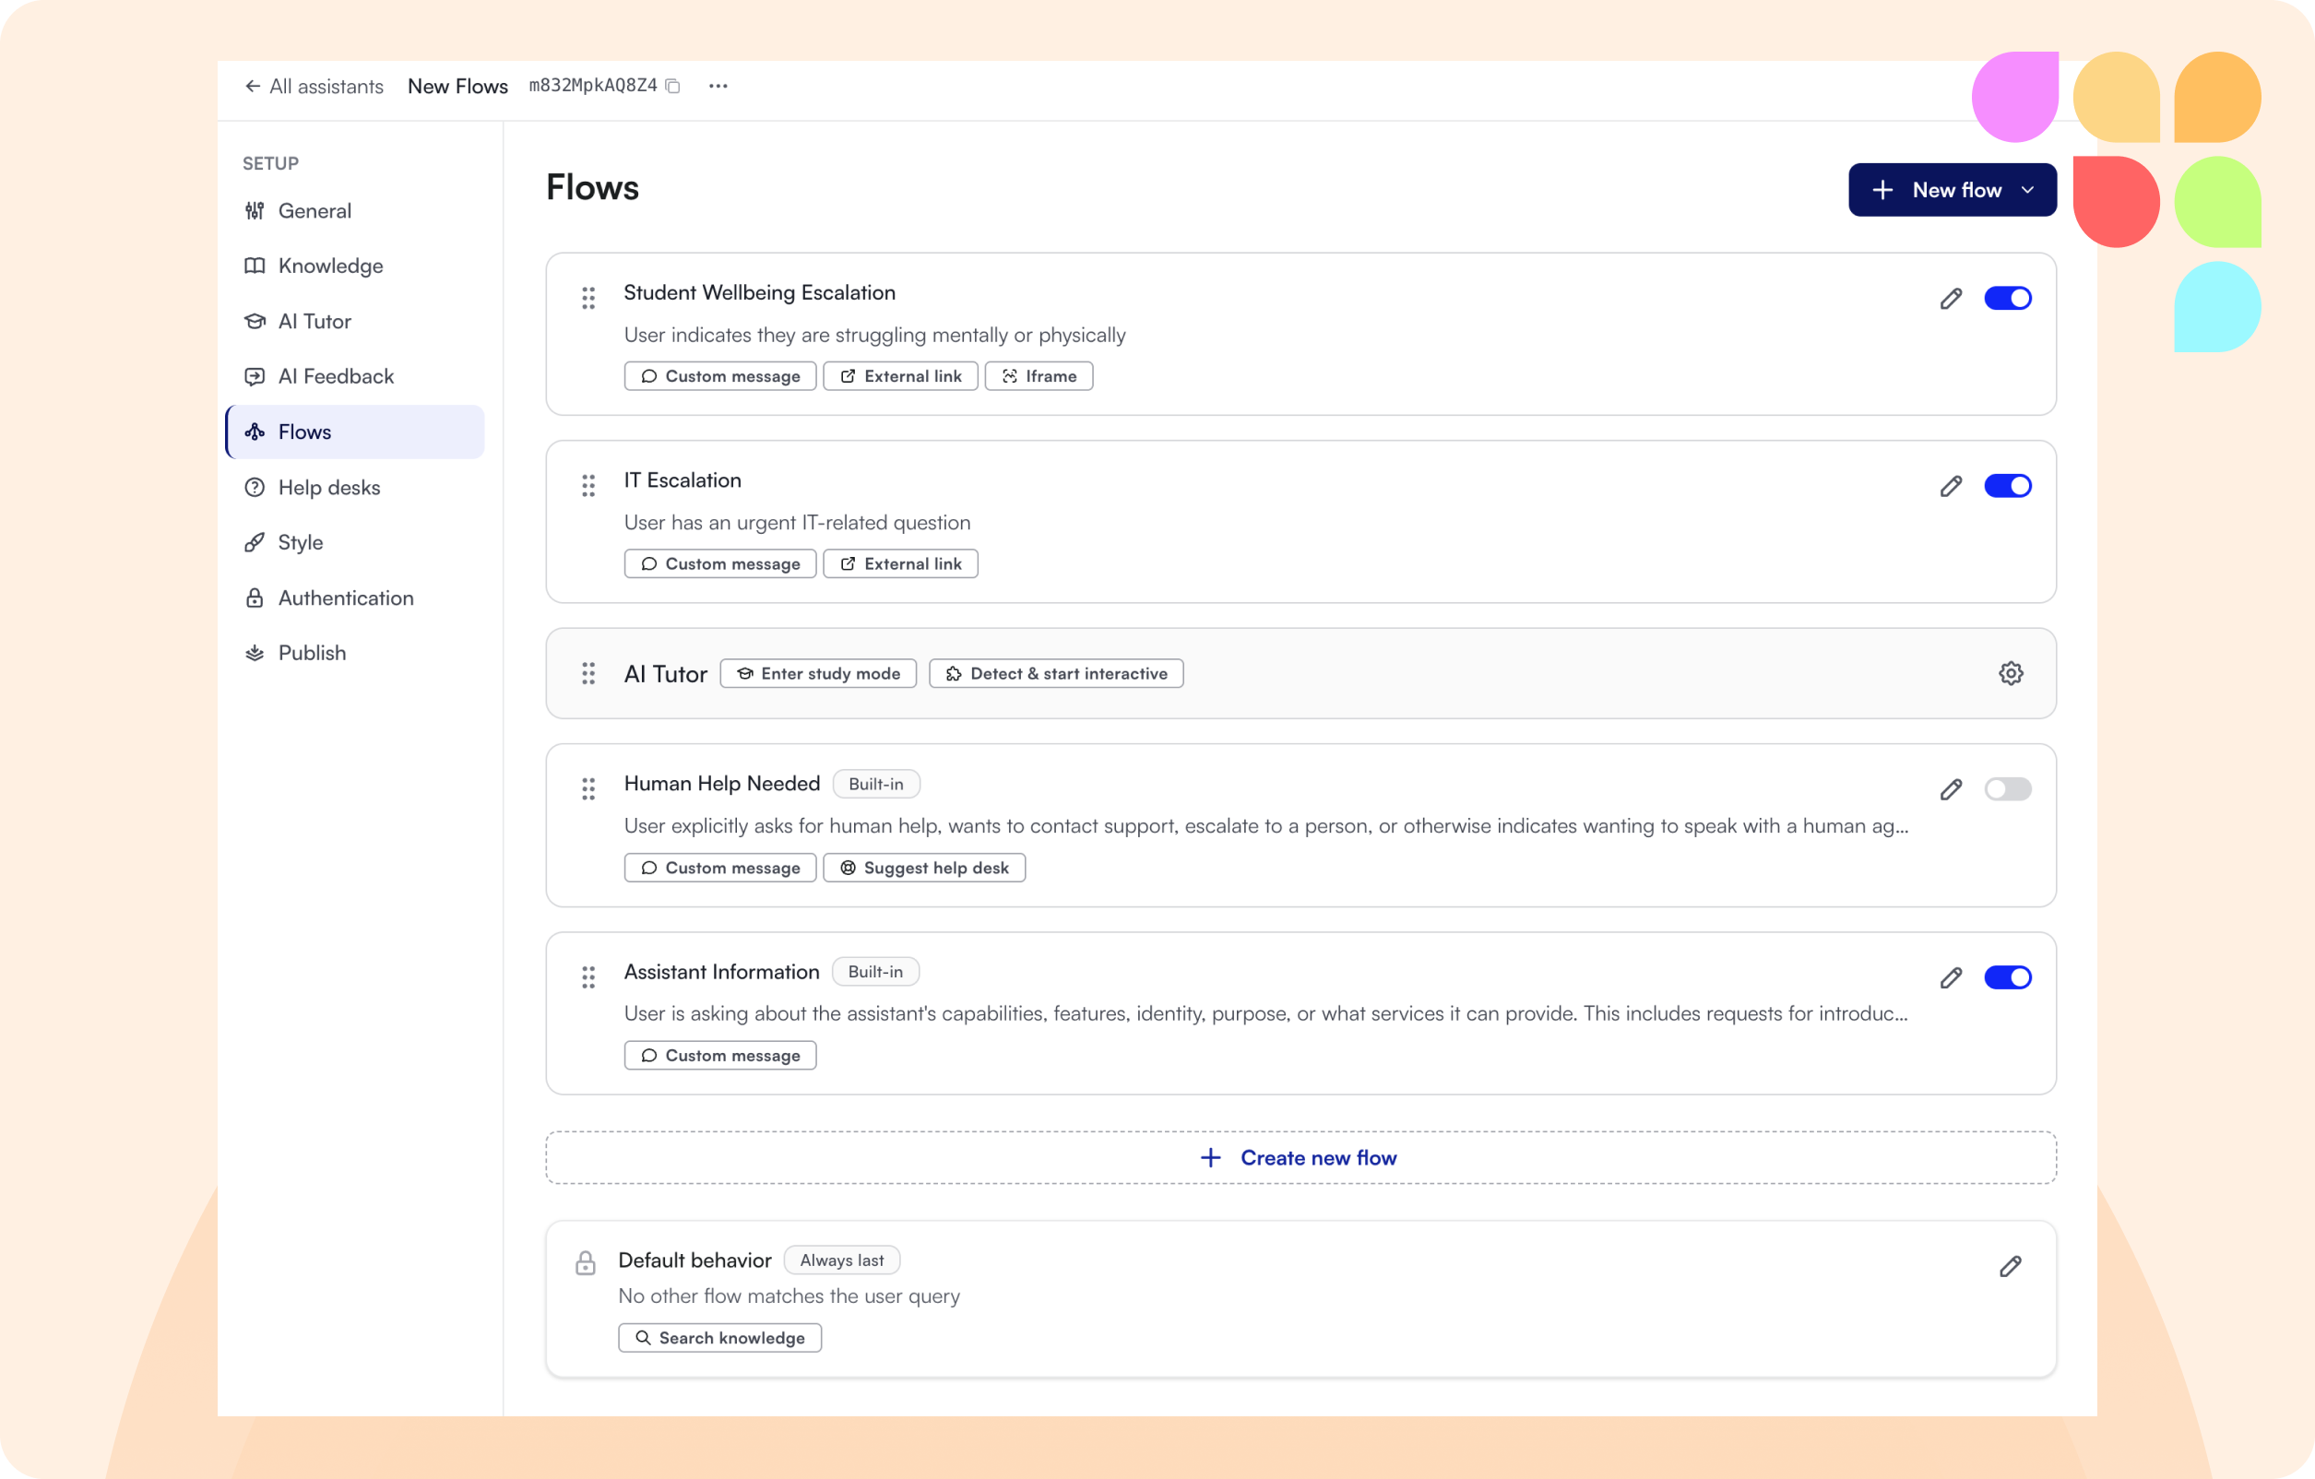Viewport: 2315px width, 1479px height.
Task: Navigate to Publish in the sidebar
Action: pos(312,654)
